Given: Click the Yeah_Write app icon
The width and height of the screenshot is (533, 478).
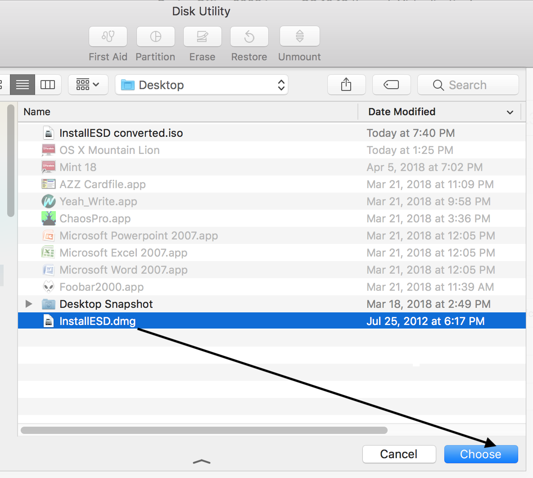Looking at the screenshot, I should 49,201.
